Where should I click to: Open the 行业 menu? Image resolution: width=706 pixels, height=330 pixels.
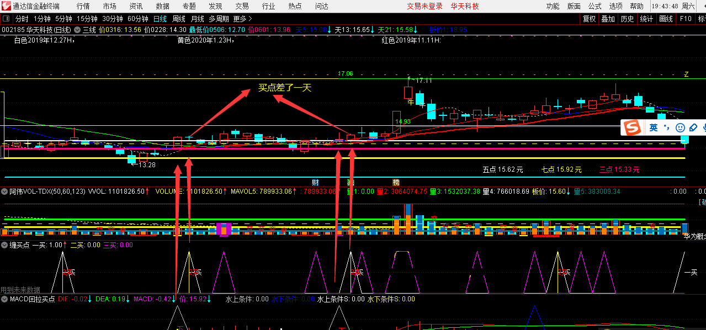pos(268,6)
